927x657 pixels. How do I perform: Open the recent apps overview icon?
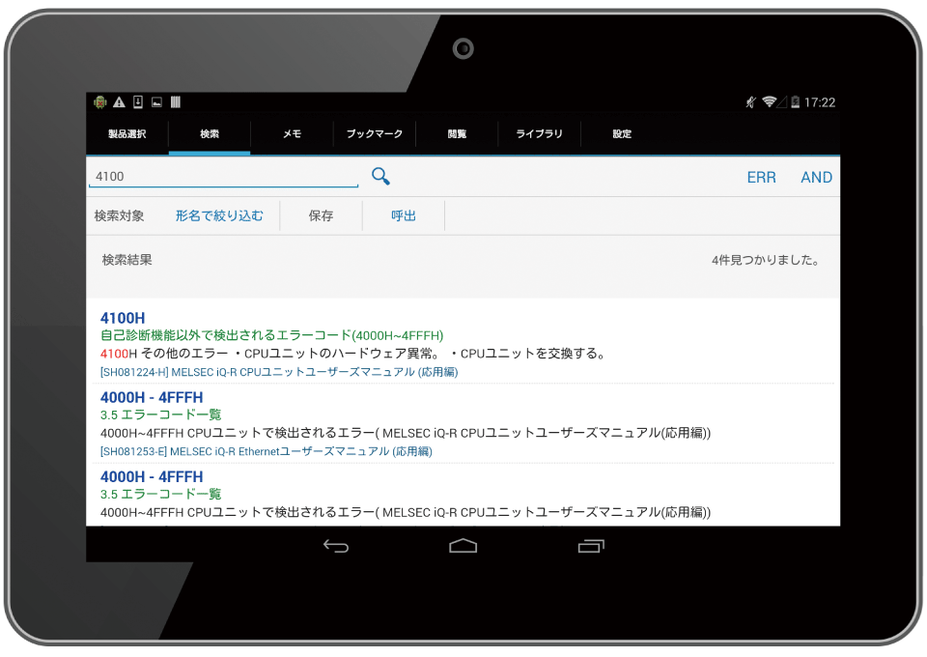point(590,546)
